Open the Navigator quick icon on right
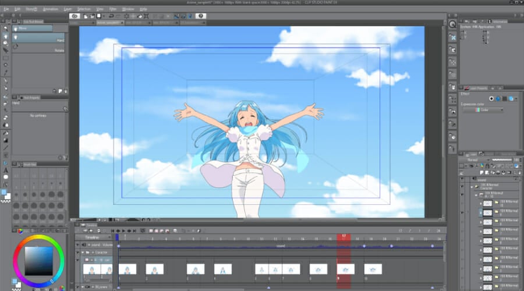This screenshot has height=291, width=524. click(x=452, y=24)
